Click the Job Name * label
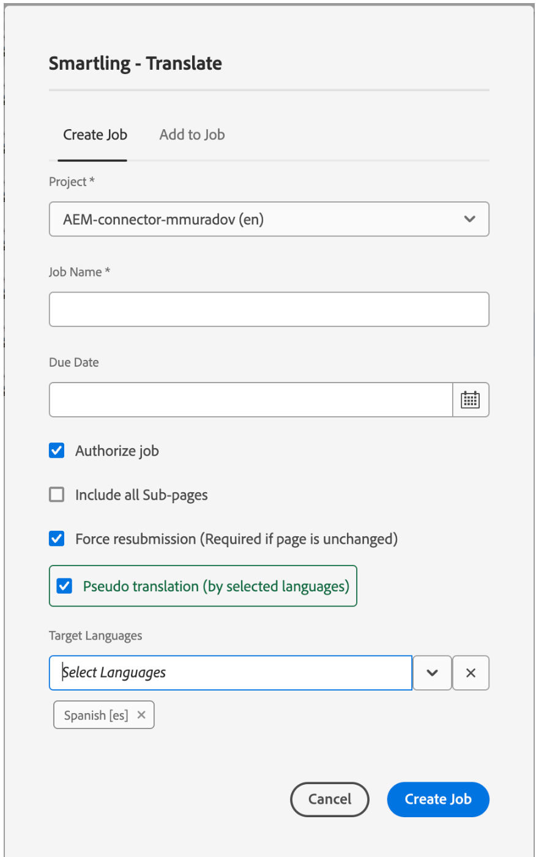 [80, 272]
